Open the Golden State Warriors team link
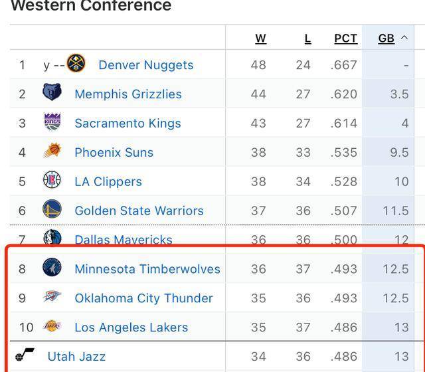Viewport: 425px width, 372px height. point(139,211)
